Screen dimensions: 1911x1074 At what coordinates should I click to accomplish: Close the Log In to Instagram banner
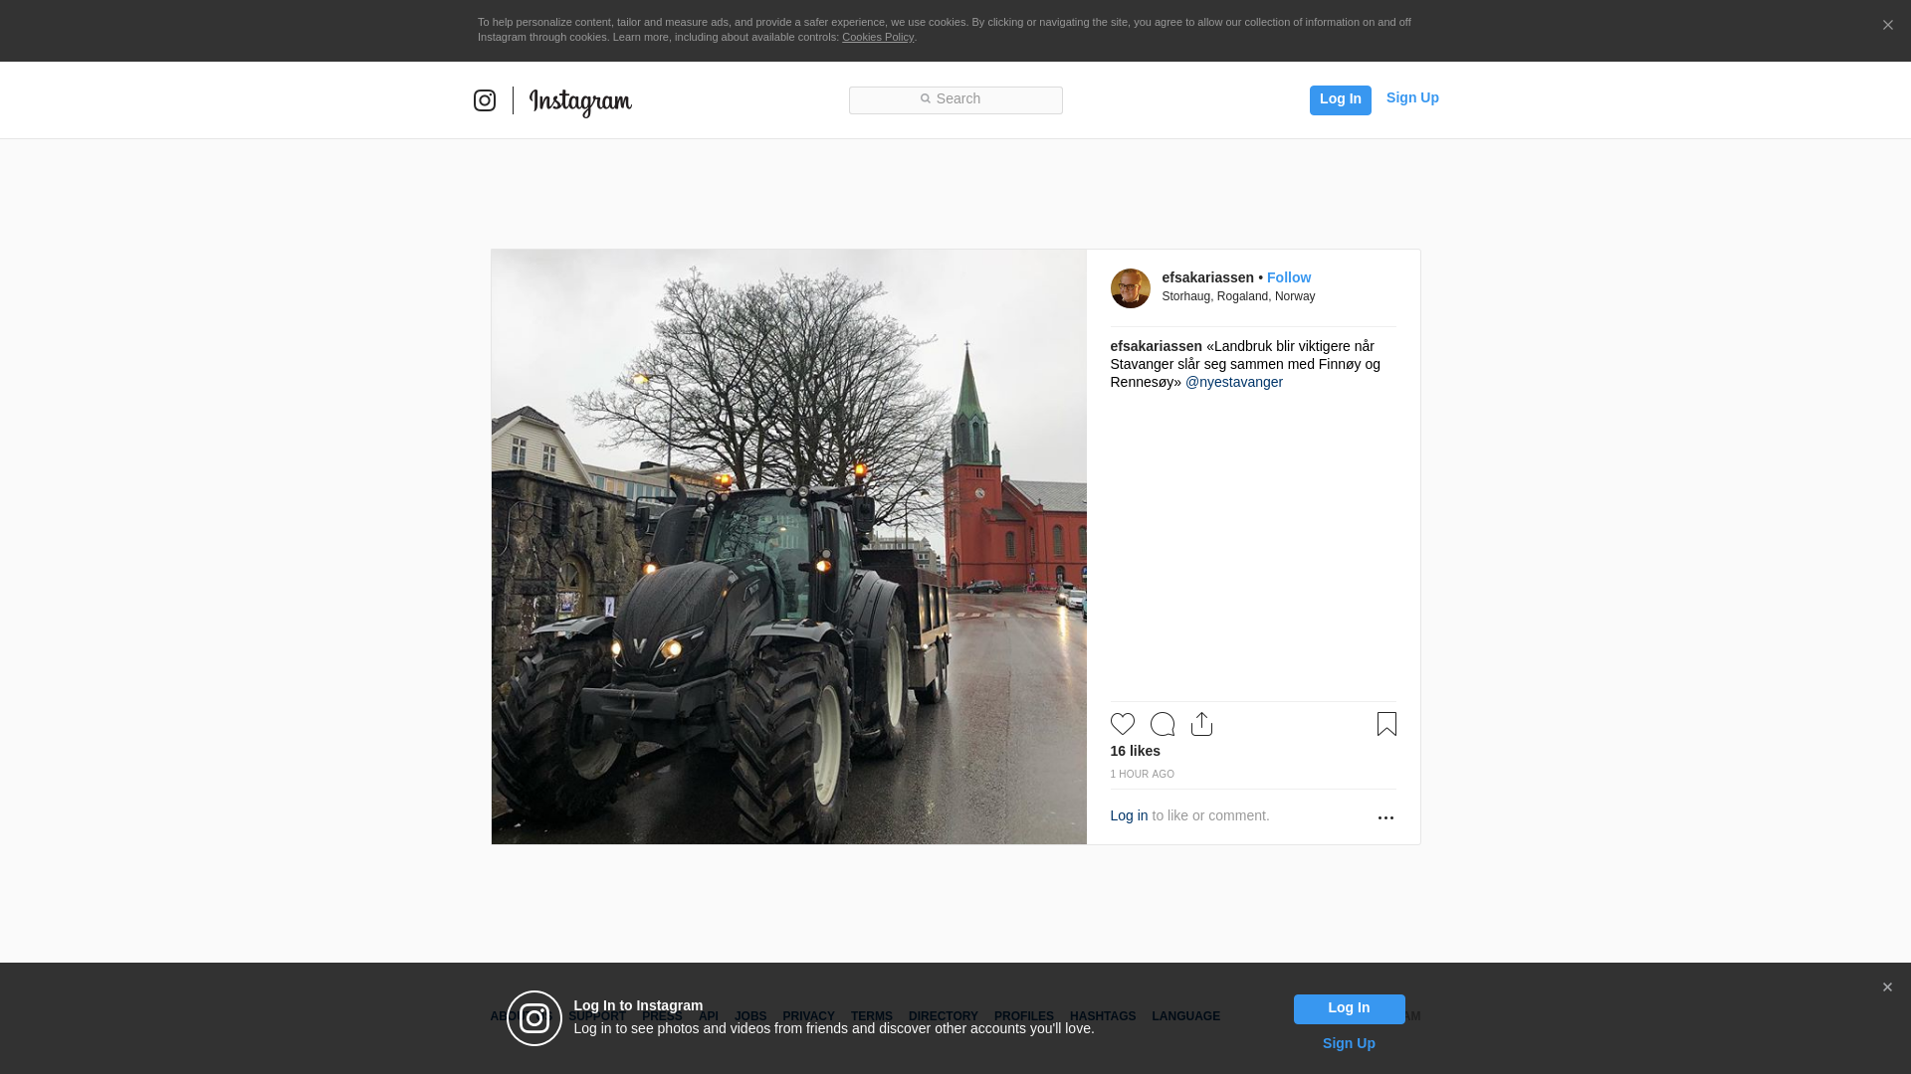pyautogui.click(x=1887, y=987)
